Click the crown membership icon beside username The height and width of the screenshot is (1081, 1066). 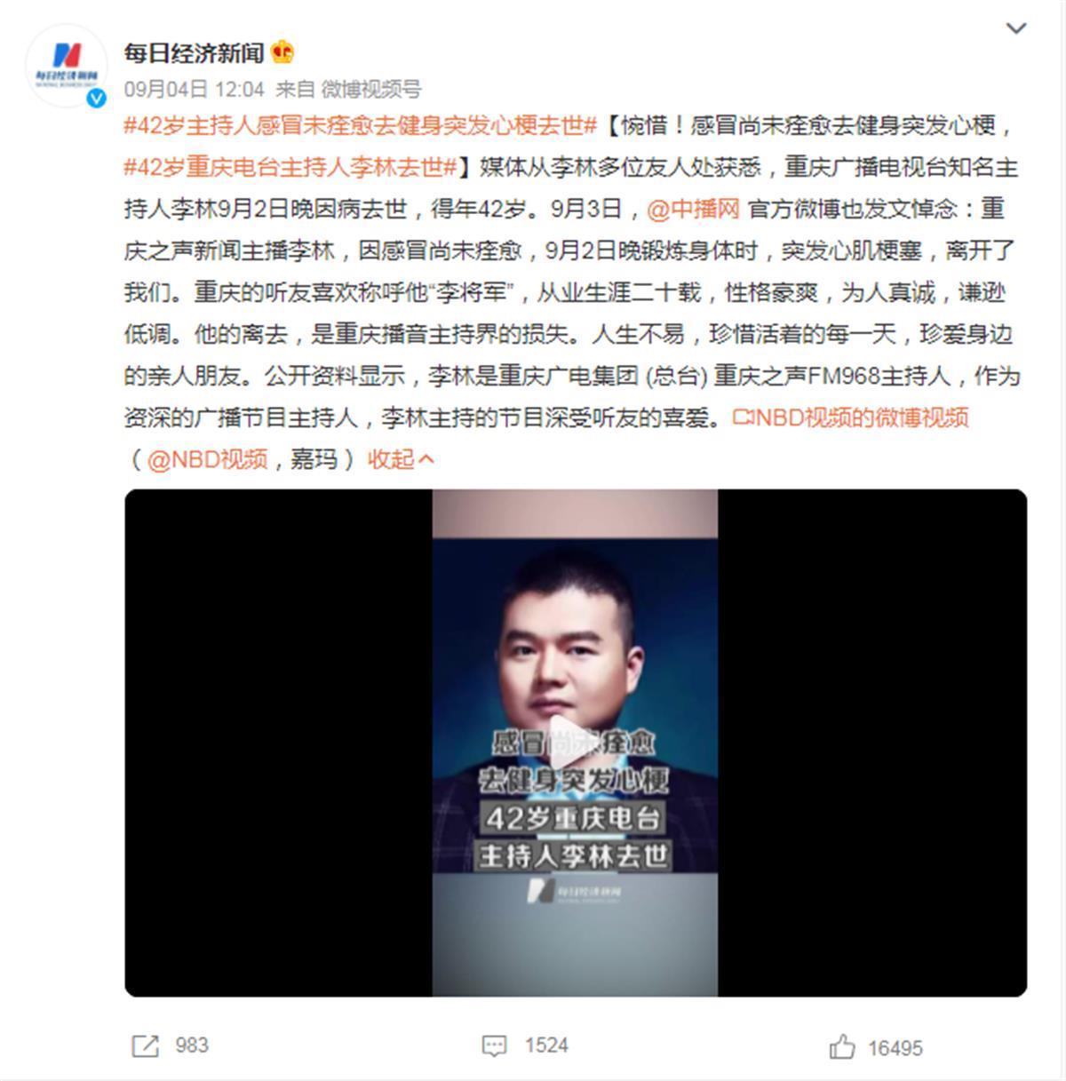[x=282, y=52]
